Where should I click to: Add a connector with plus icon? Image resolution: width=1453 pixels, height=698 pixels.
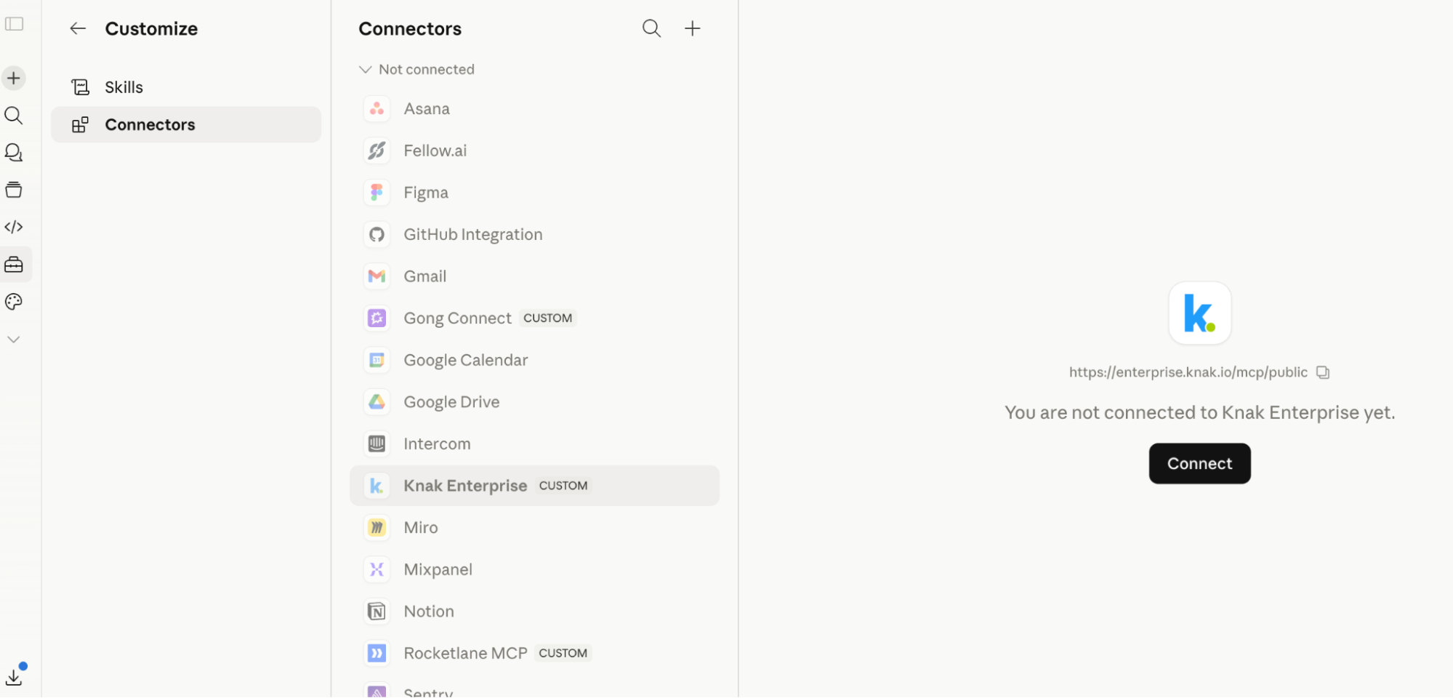[x=693, y=28]
